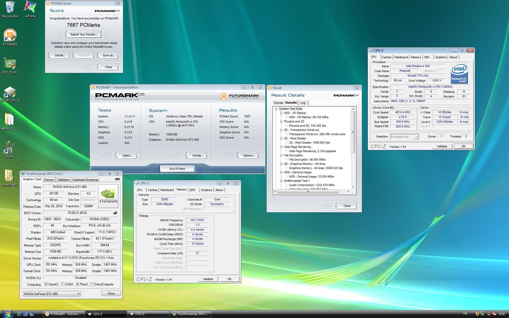Open SPD tab in CPU-Z Memory window
Screen dimensions: 509x318
tap(193, 190)
